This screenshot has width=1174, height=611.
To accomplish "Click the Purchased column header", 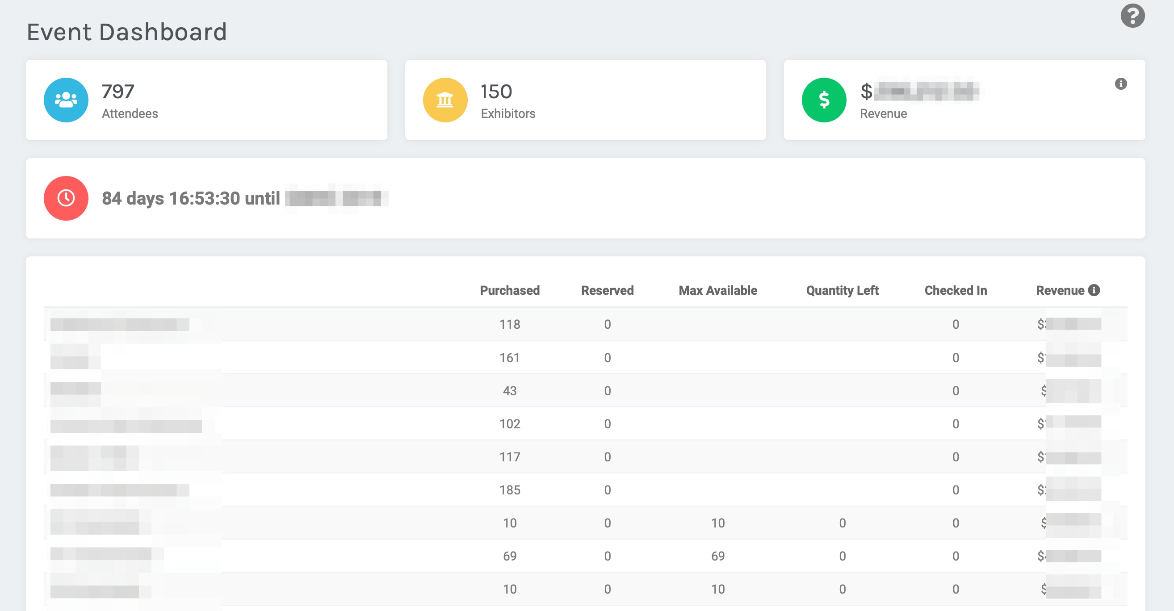I will click(509, 290).
